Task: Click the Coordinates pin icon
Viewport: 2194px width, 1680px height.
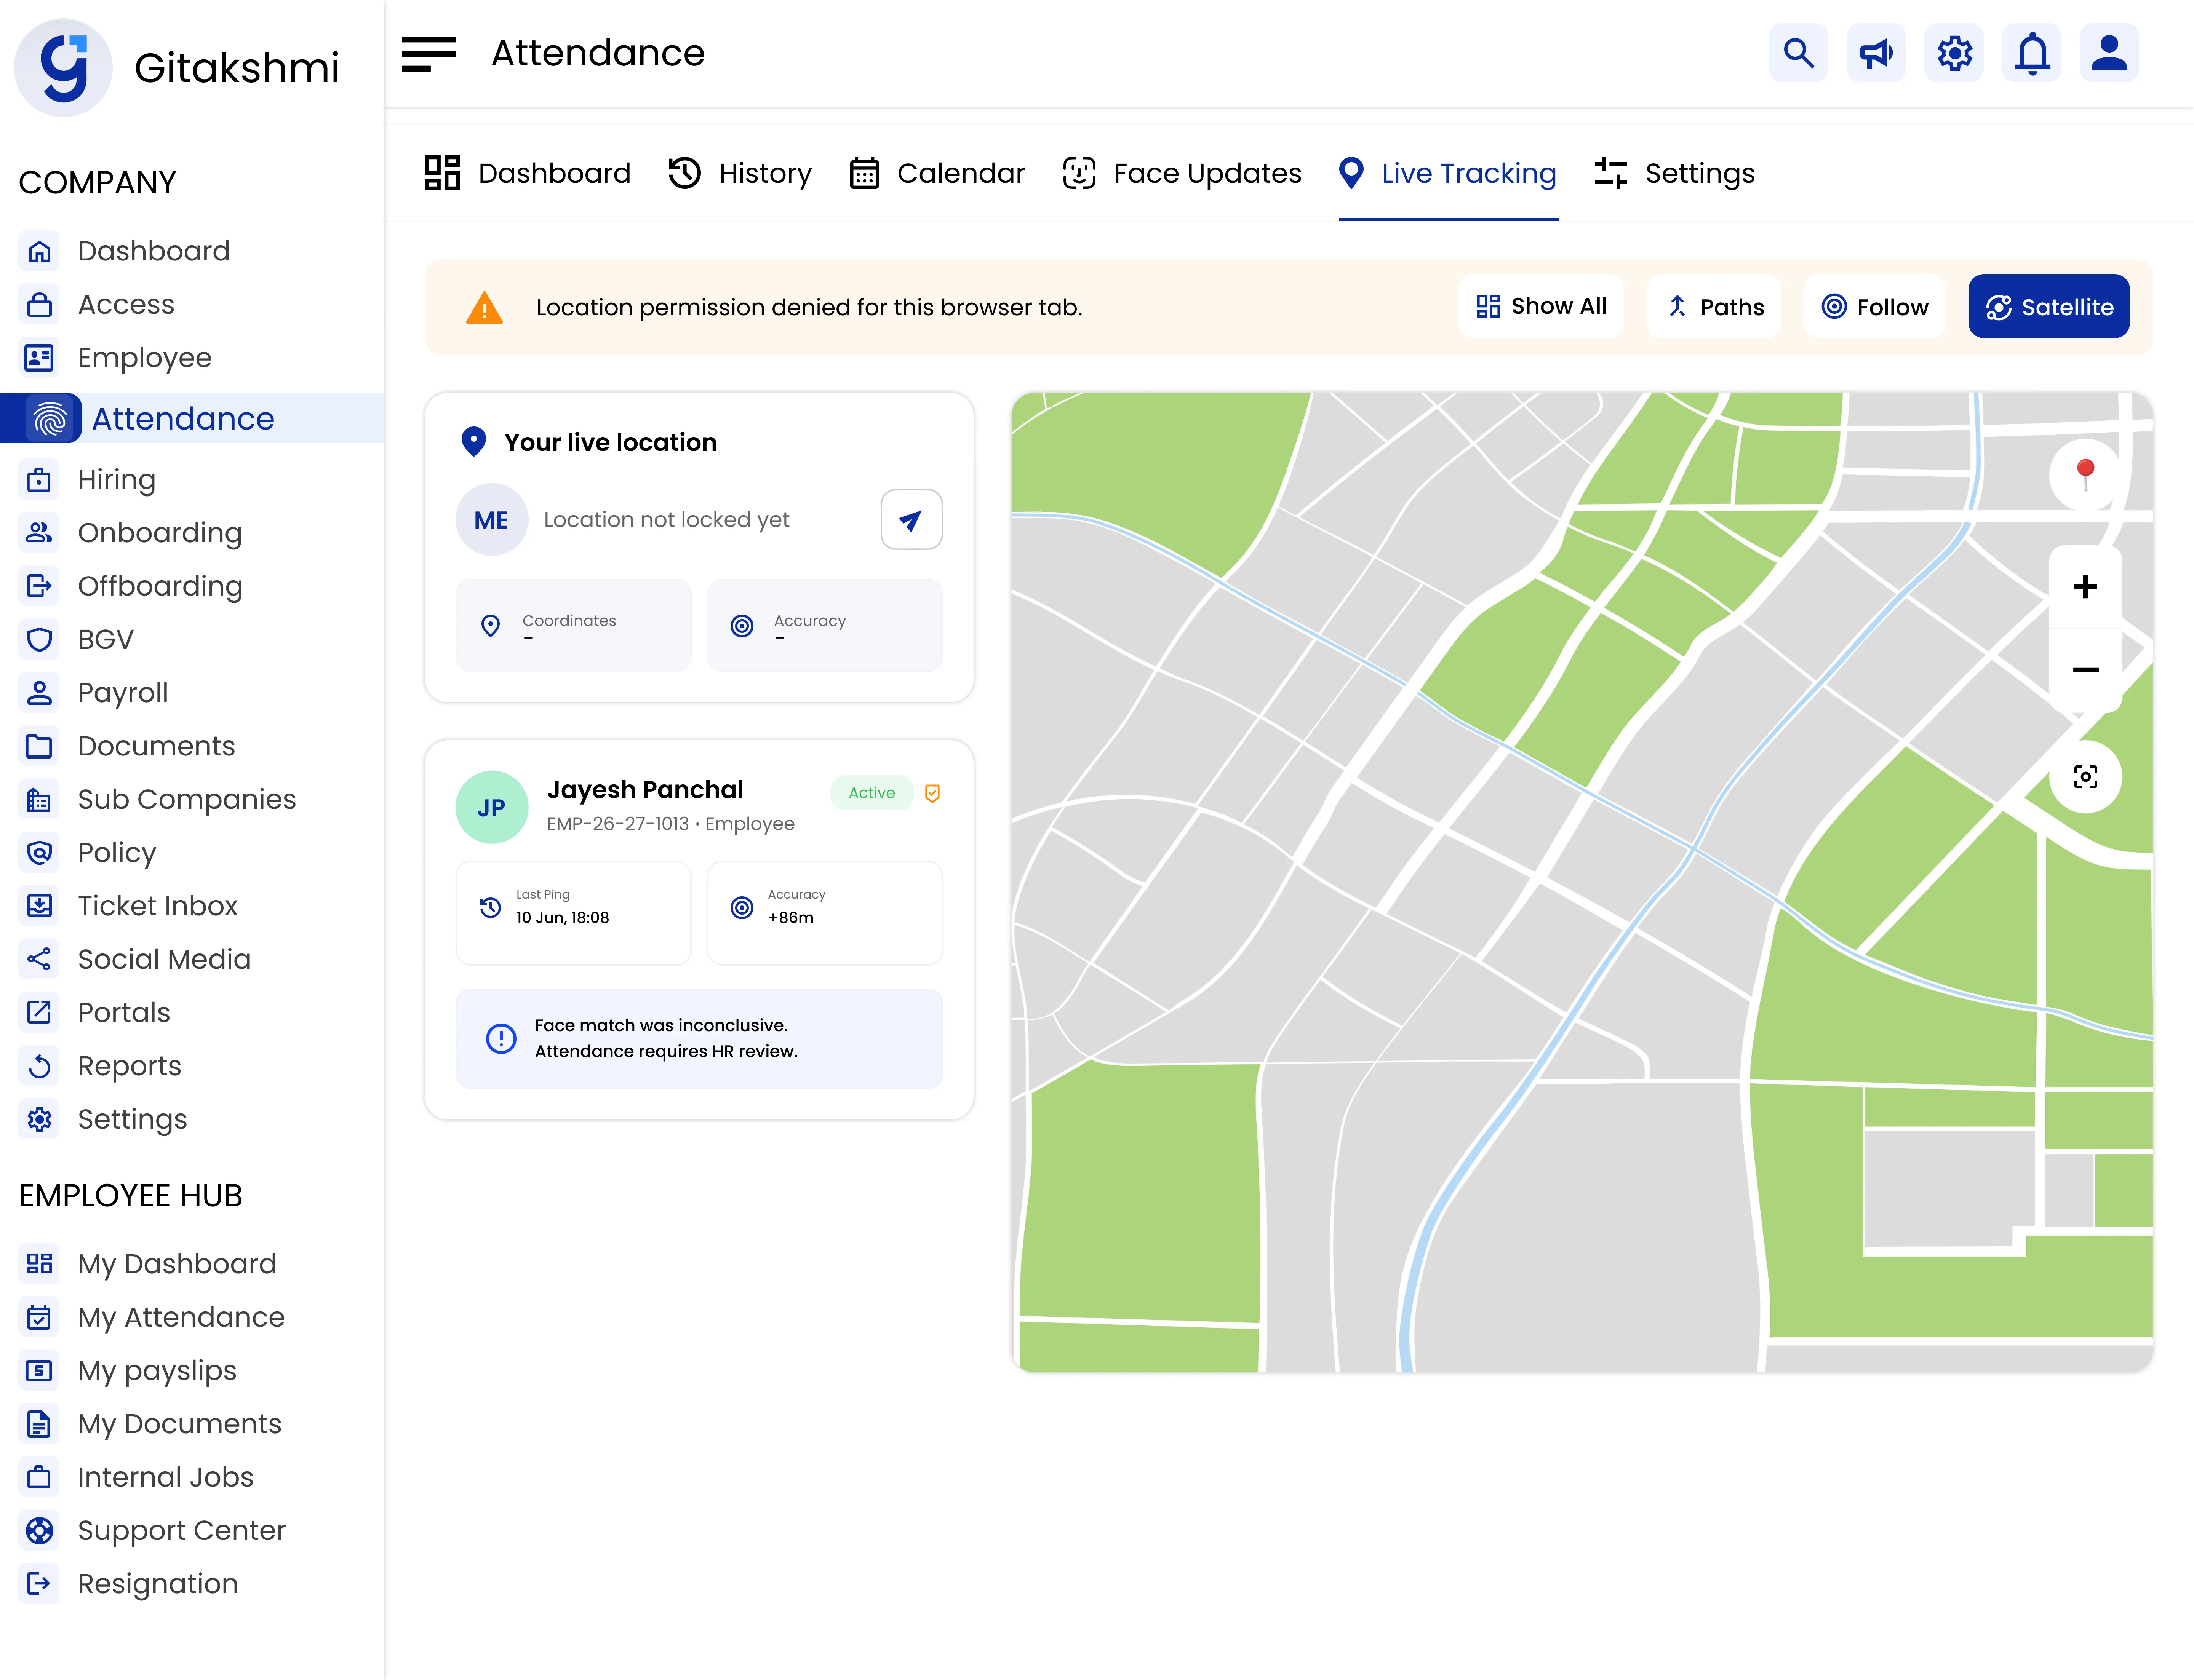Action: [490, 626]
